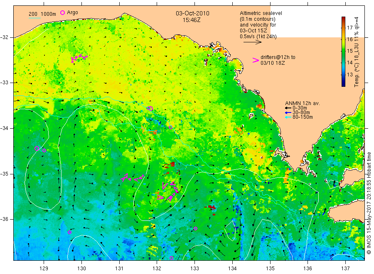The width and height of the screenshot is (374, 274).
Task: Click the '30-80m' depth label
Action: [x=301, y=113]
